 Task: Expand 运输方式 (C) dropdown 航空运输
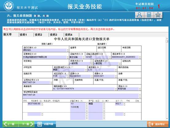click(77, 57)
